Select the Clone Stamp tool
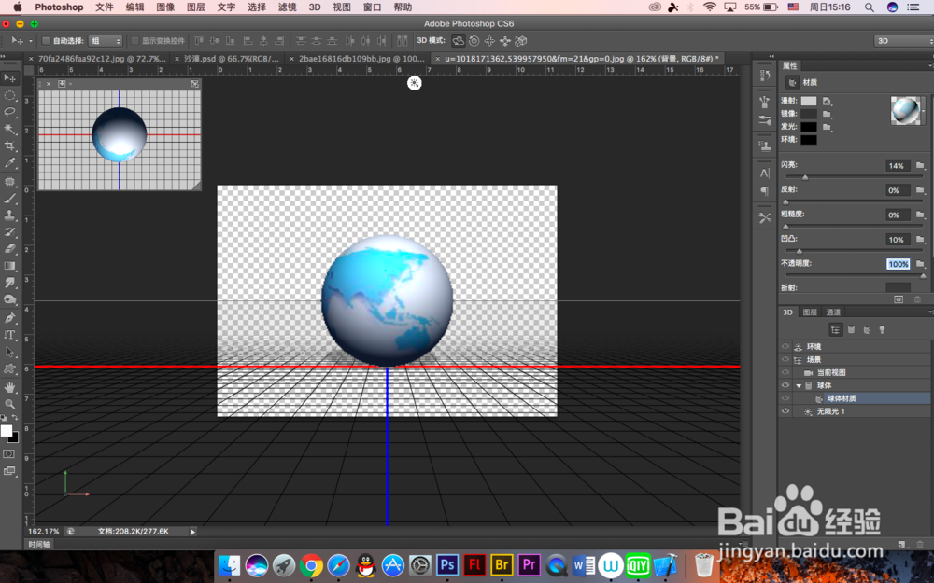The height and width of the screenshot is (583, 934). point(9,215)
